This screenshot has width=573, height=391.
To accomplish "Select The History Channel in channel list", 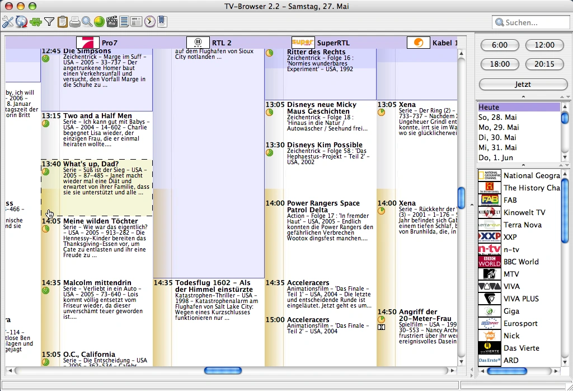I will (519, 188).
